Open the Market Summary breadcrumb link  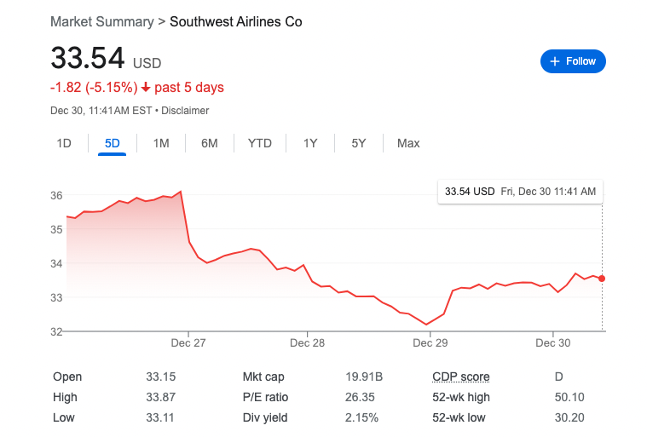(x=102, y=21)
